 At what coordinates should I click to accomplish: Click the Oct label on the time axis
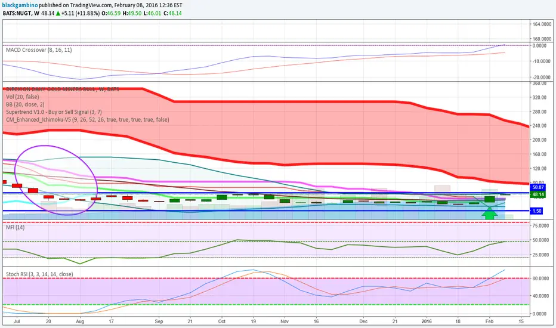[221, 321]
